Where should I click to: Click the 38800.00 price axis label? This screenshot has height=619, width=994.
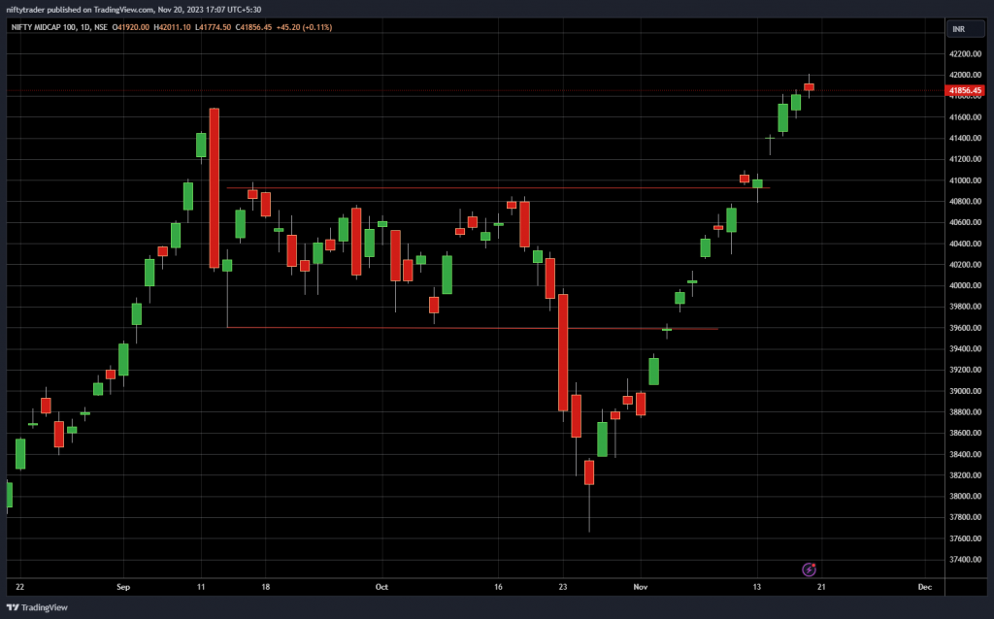click(x=965, y=412)
